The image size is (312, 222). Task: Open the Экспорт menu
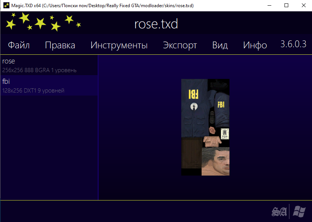point(180,45)
